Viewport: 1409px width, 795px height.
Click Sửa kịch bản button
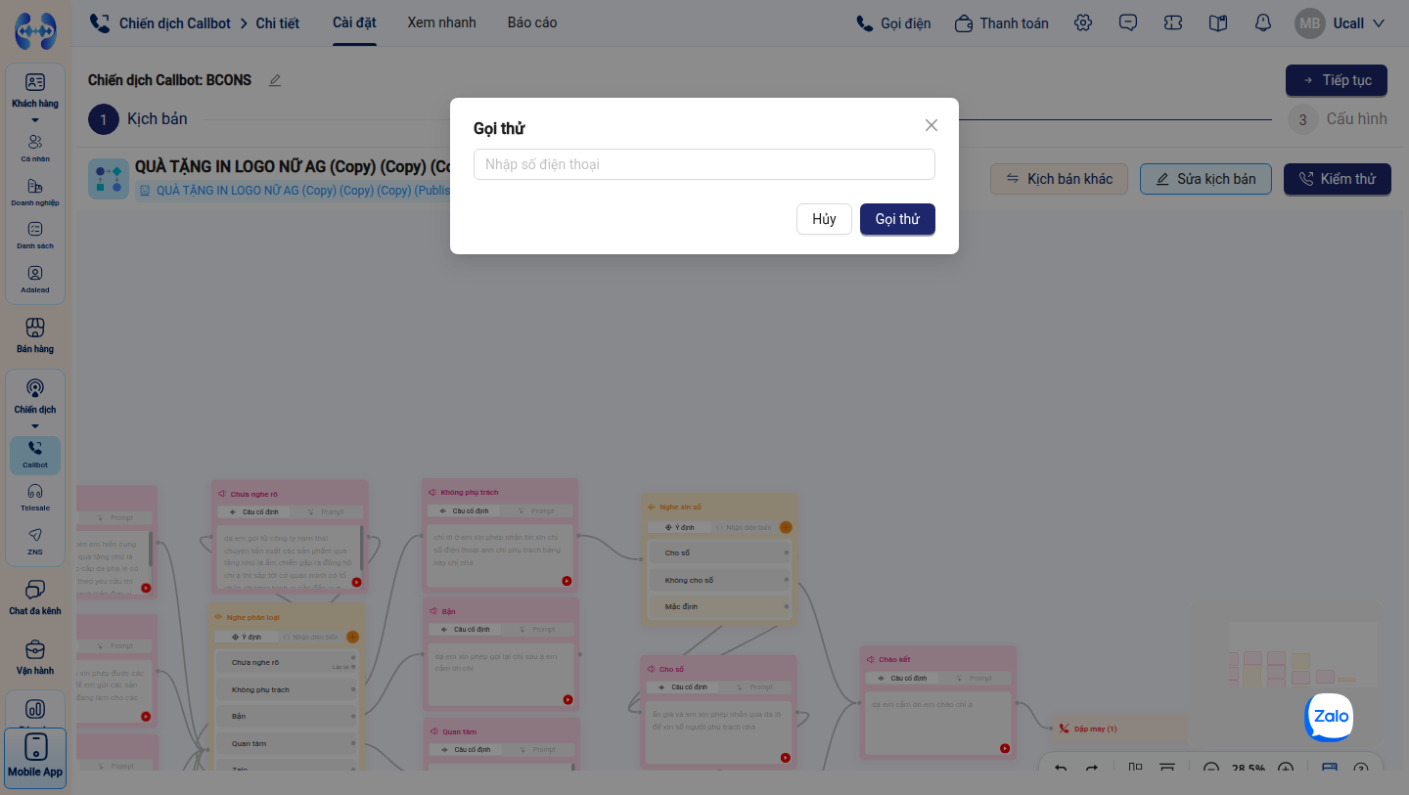pyautogui.click(x=1205, y=179)
